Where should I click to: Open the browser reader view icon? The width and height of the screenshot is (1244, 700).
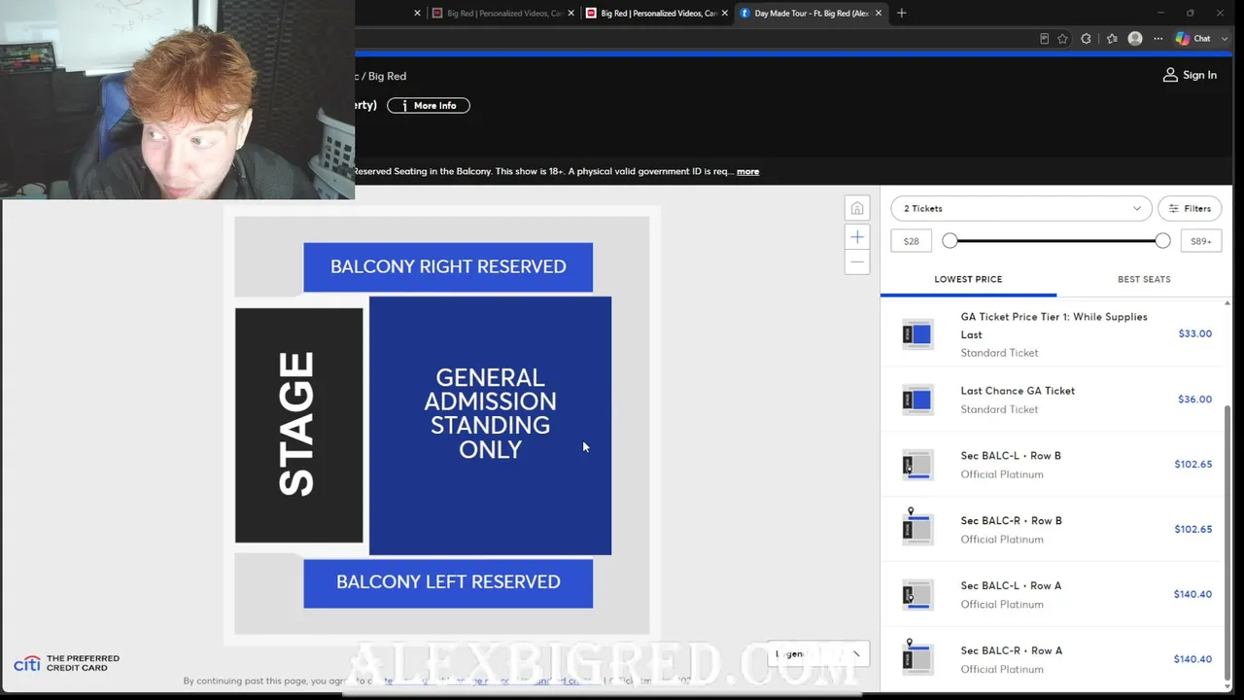click(1044, 39)
